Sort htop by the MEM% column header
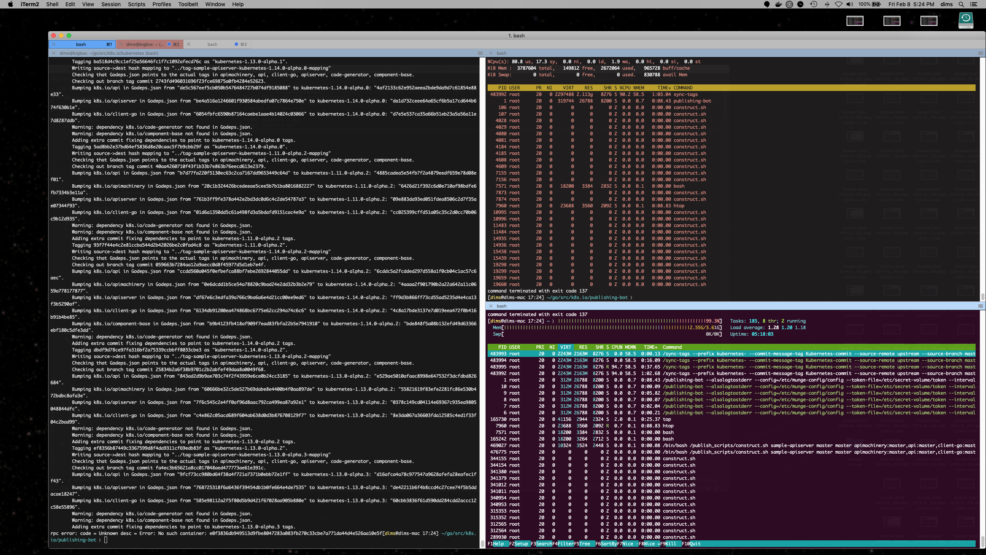Screen dimensions: 986x555 [x=631, y=347]
